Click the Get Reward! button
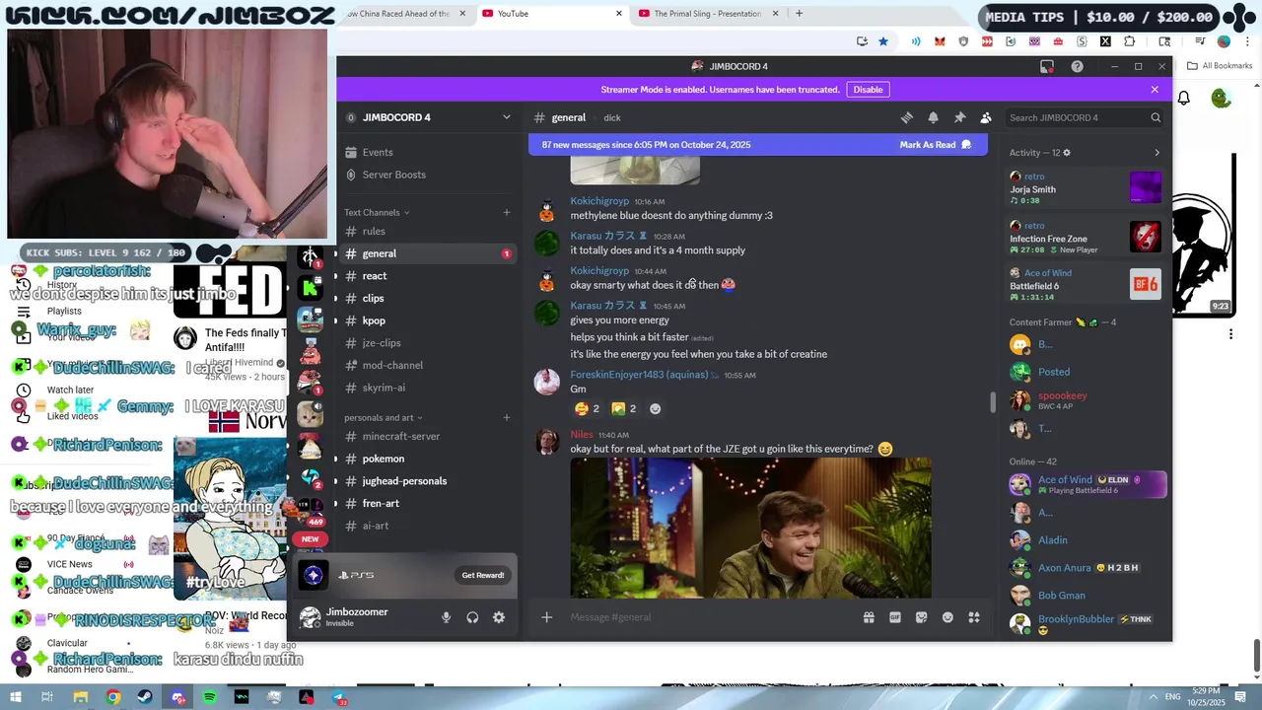This screenshot has width=1262, height=710. pos(483,575)
